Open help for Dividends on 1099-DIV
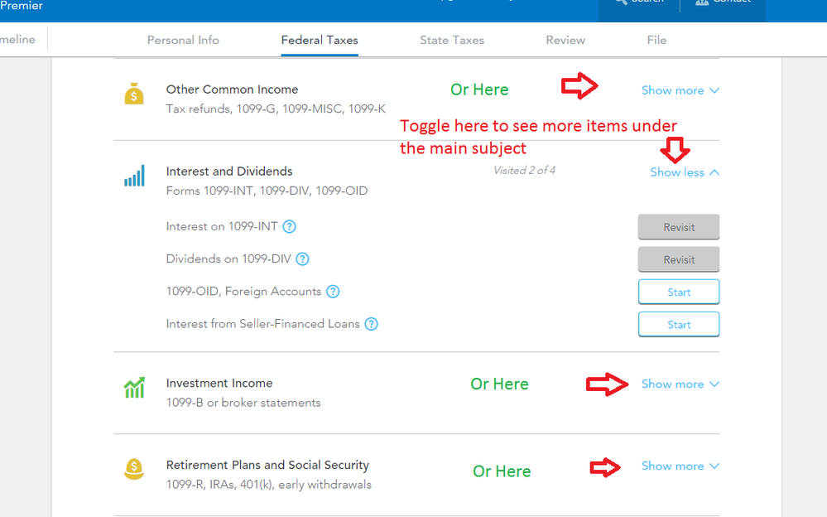827x517 pixels. (x=302, y=259)
